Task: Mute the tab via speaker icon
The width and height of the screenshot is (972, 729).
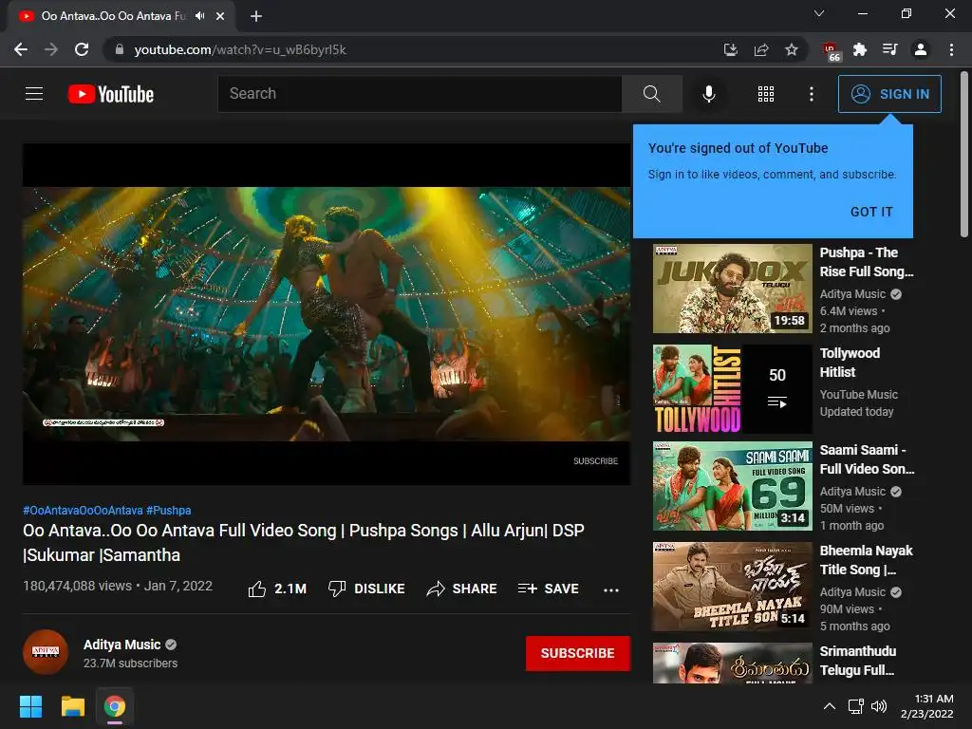Action: pyautogui.click(x=199, y=16)
